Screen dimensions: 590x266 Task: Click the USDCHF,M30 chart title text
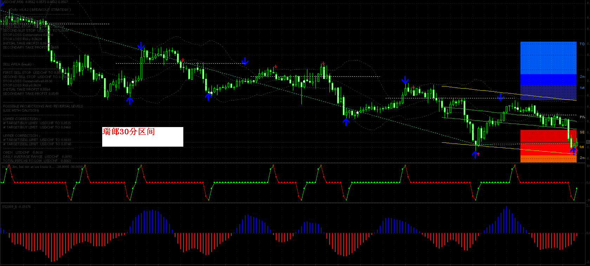click(35, 2)
